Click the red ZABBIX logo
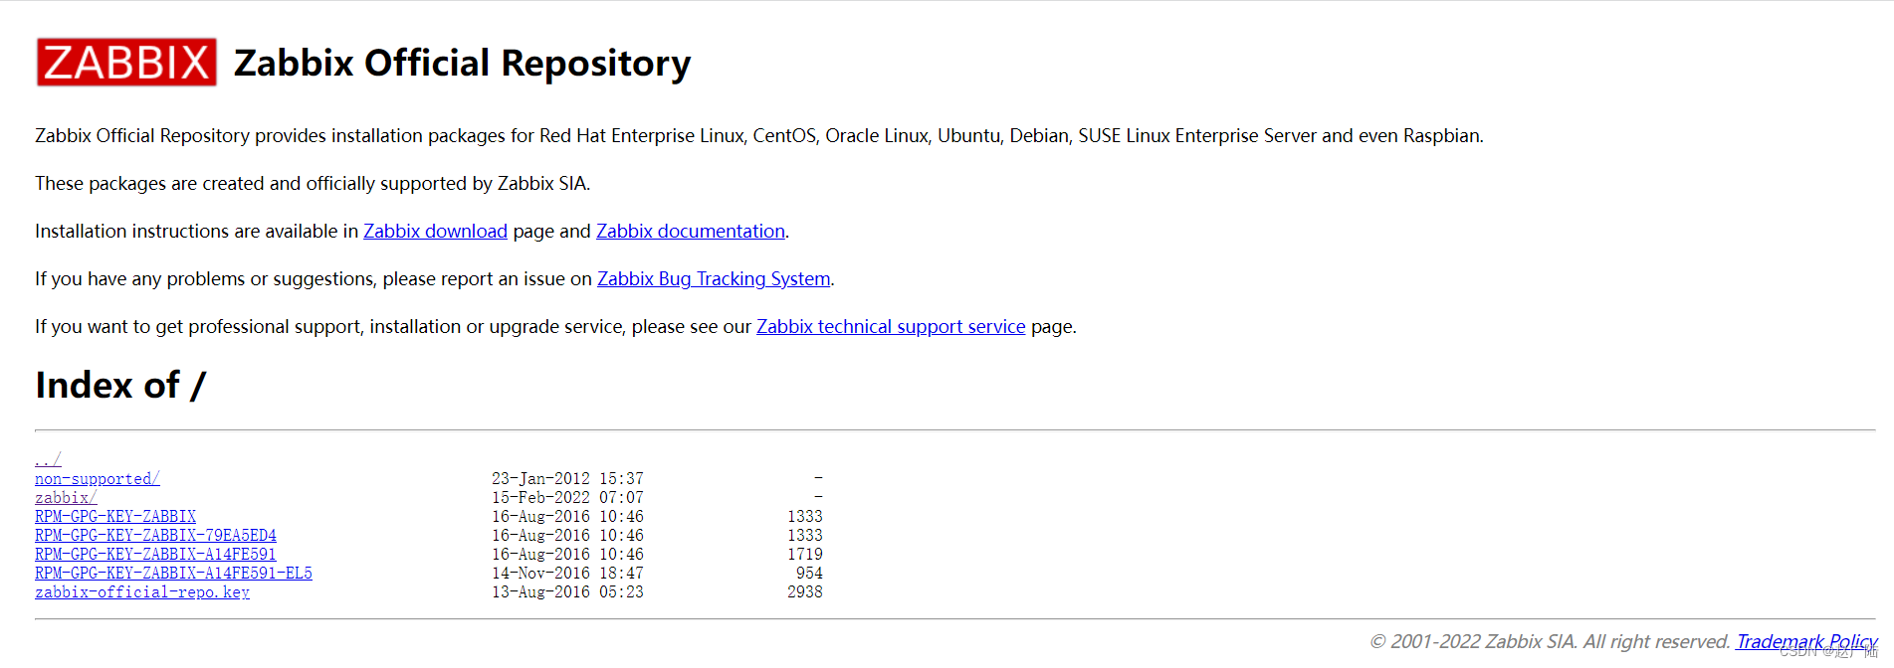Screen dimensions: 1894x668 [126, 63]
